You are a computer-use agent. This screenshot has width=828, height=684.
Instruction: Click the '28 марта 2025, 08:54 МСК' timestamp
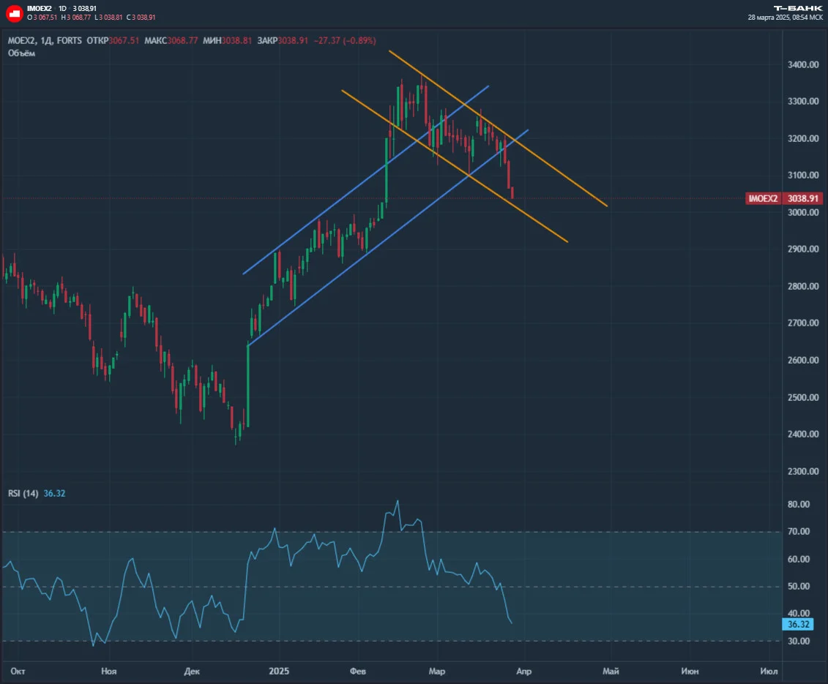[786, 18]
